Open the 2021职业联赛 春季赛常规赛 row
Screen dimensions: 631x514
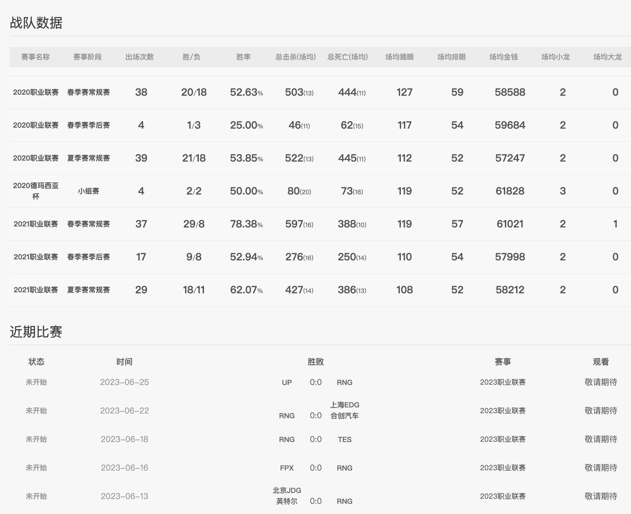point(36,224)
